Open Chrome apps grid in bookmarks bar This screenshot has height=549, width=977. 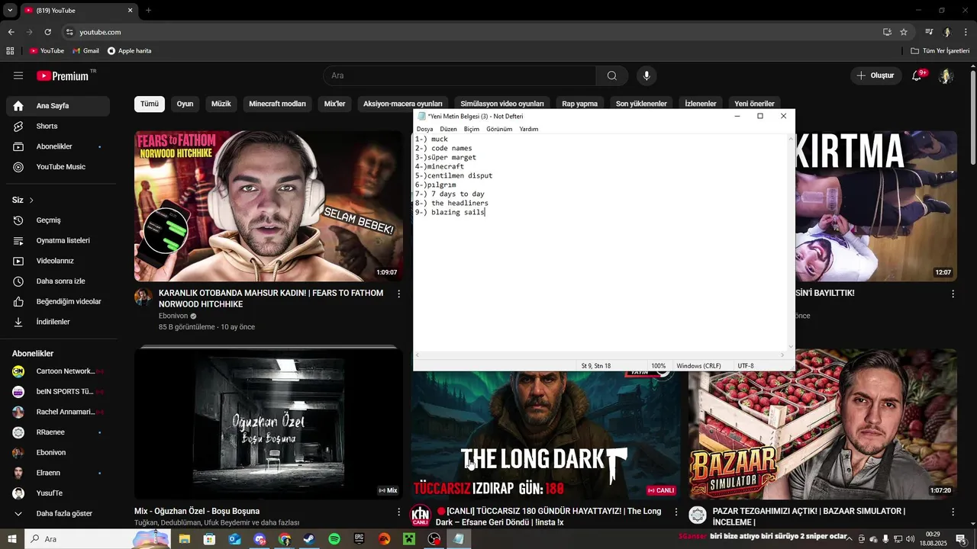10,51
